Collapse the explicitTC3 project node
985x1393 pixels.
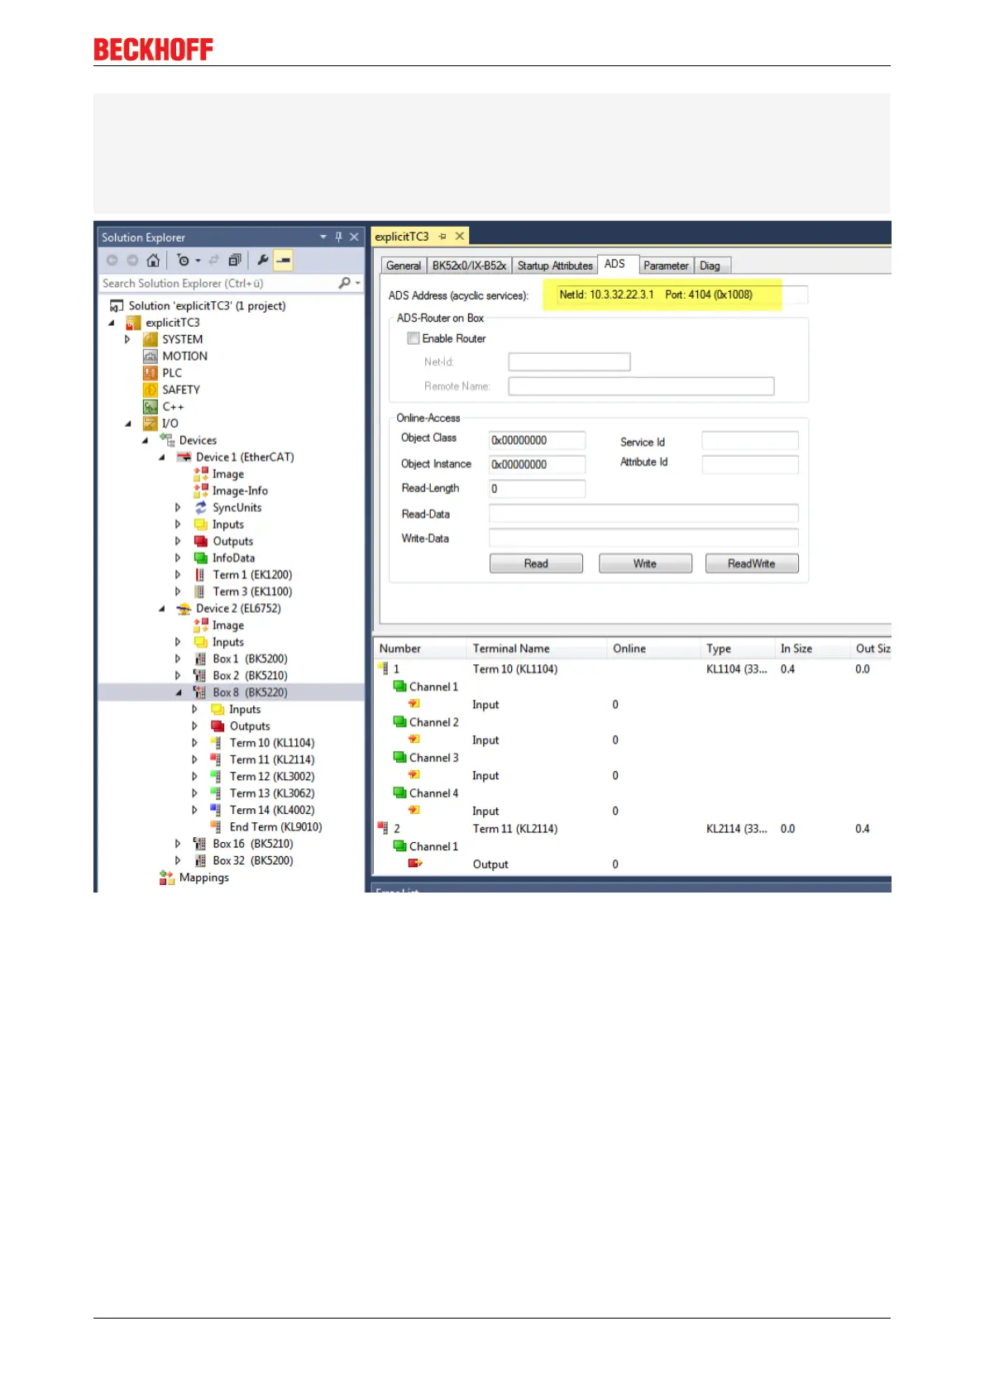coord(112,323)
